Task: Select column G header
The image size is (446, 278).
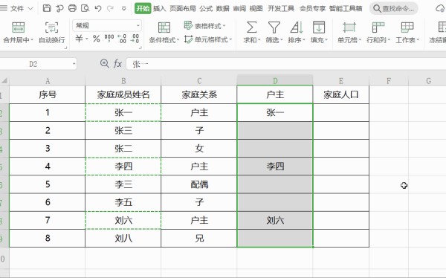Action: point(428,81)
